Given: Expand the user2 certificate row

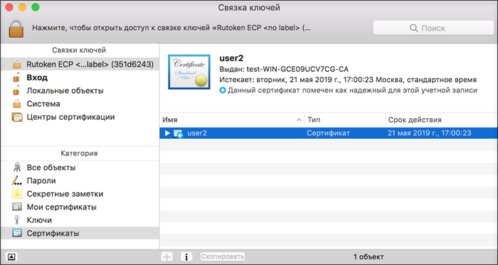Looking at the screenshot, I should pos(167,133).
